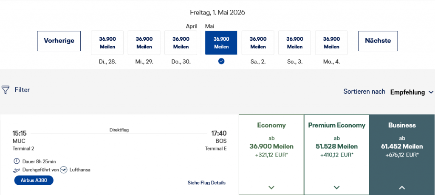Open Siehe Flug Details link

[207, 183]
